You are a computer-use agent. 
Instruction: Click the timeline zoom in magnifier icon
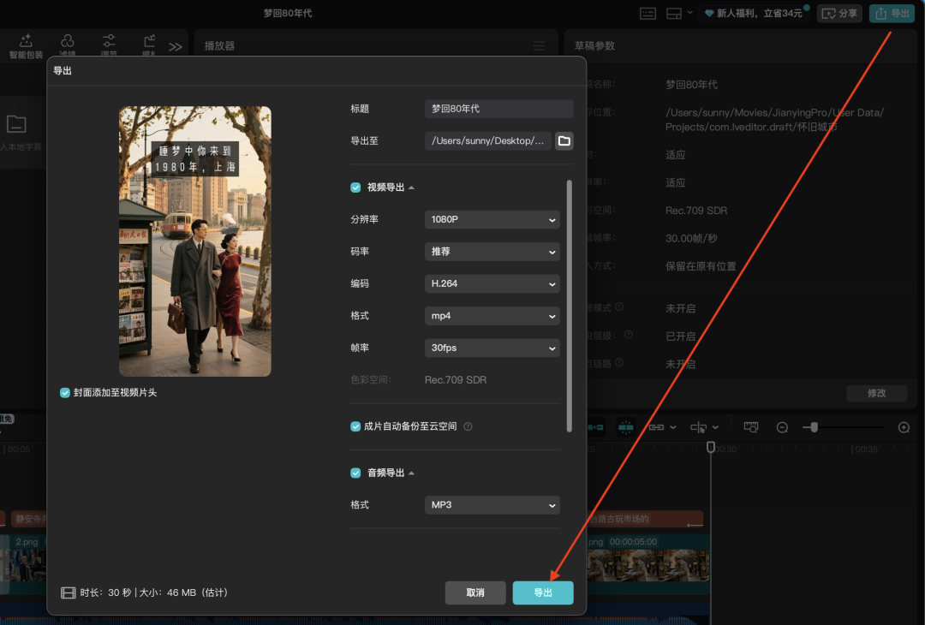pyautogui.click(x=904, y=427)
